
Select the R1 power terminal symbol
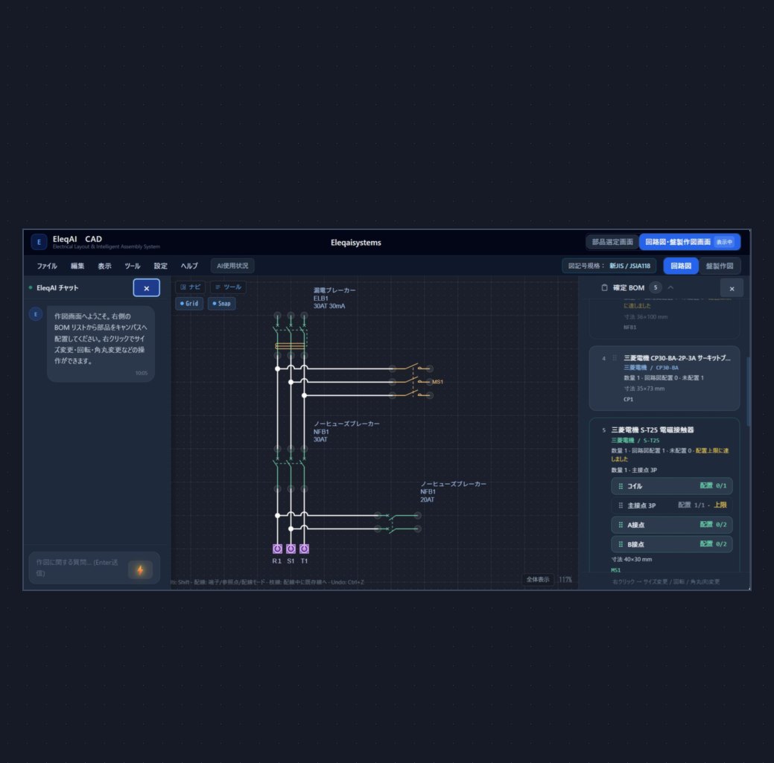click(277, 549)
